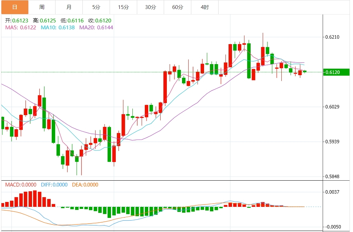Click the MA20 indicator label
353x232 pixels.
coord(96,27)
